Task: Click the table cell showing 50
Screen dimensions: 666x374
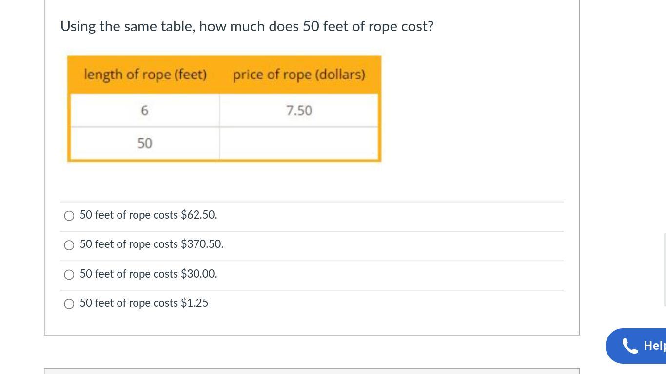Action: pyautogui.click(x=145, y=143)
